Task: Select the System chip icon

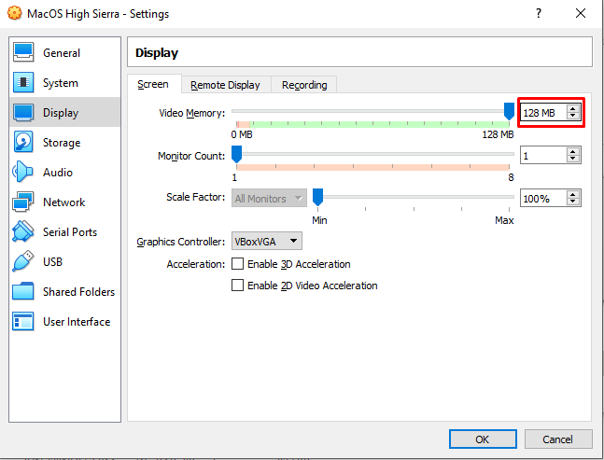Action: pos(24,83)
